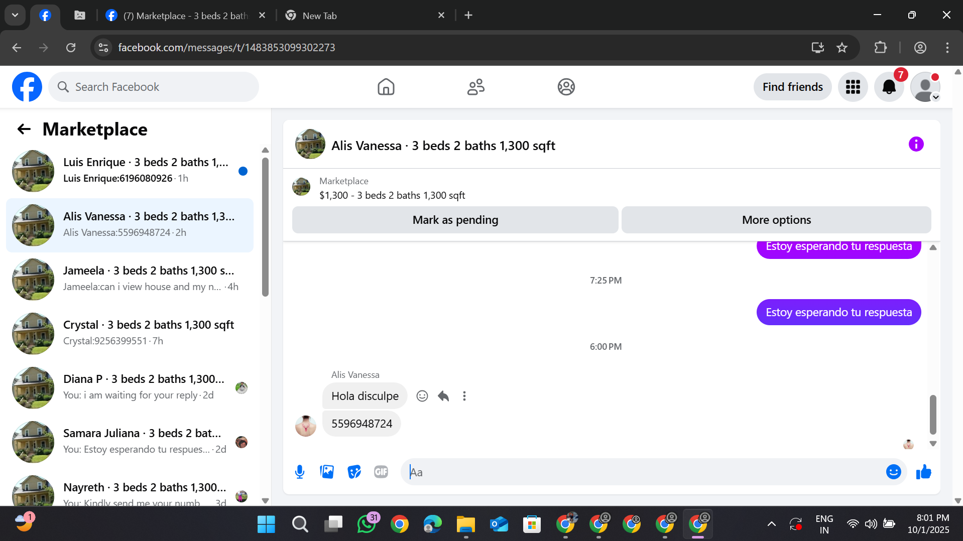Open conversation information icon

point(916,145)
